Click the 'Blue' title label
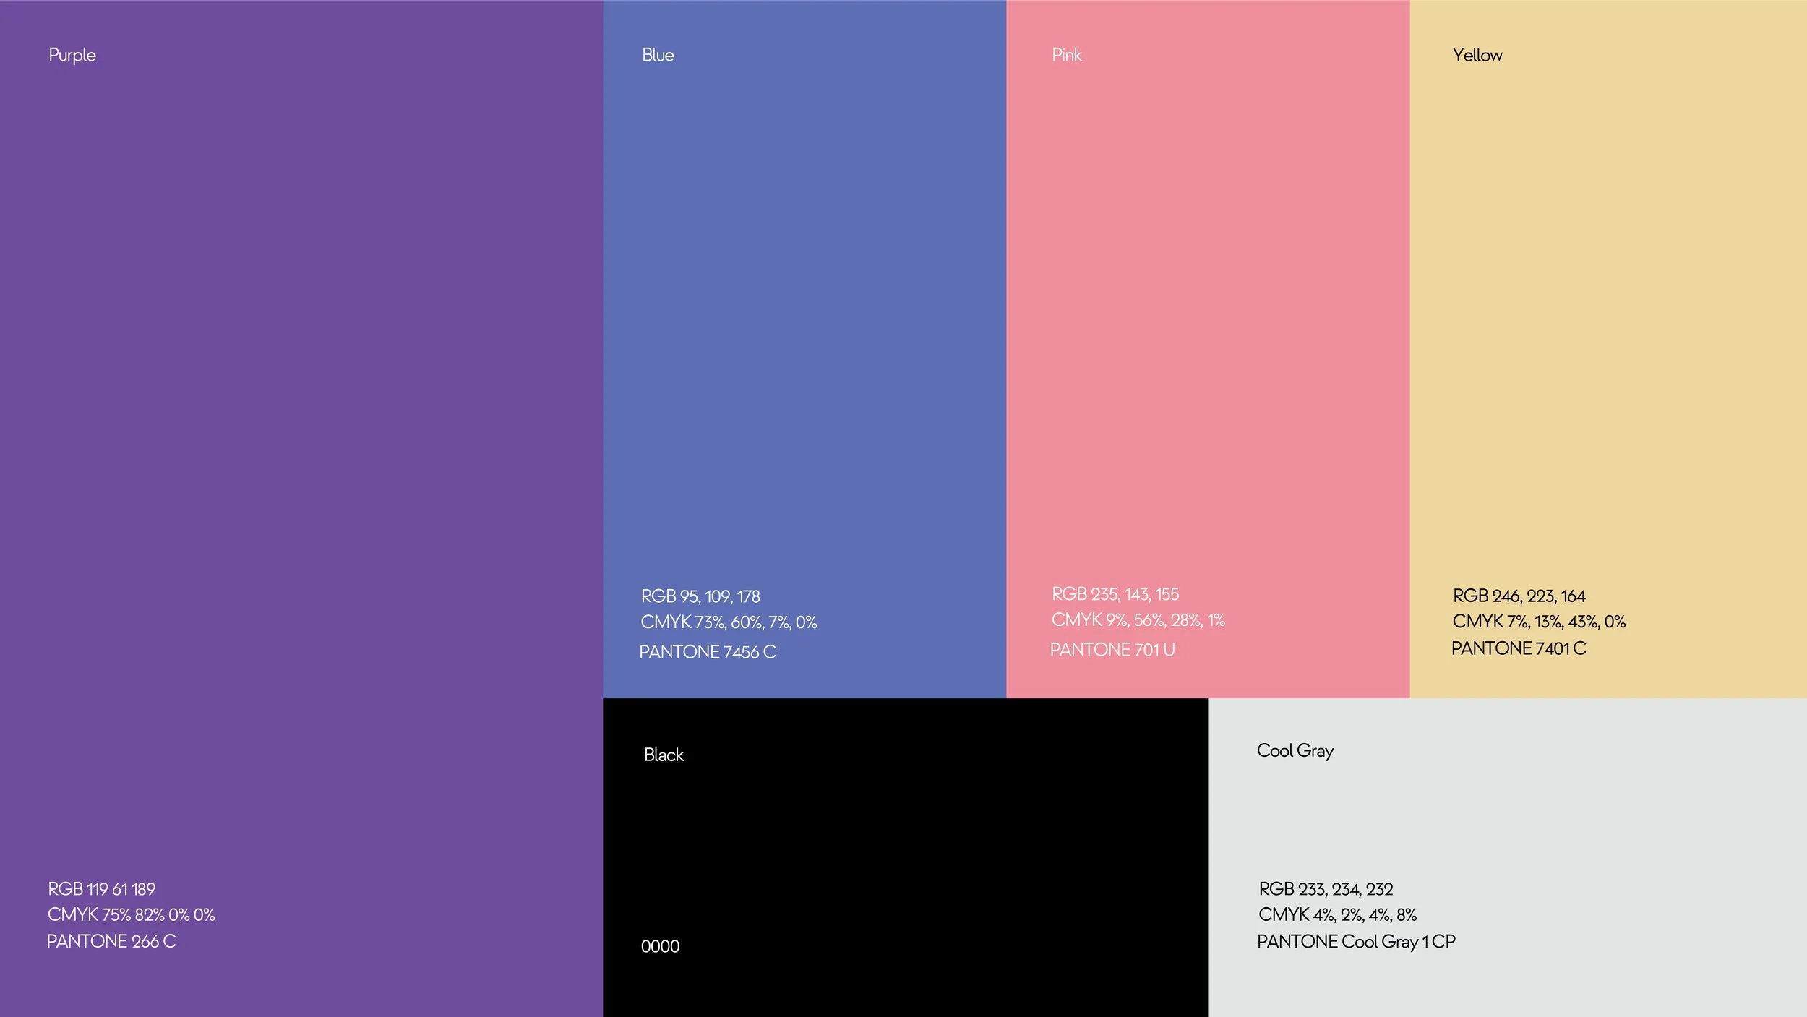 pos(658,56)
